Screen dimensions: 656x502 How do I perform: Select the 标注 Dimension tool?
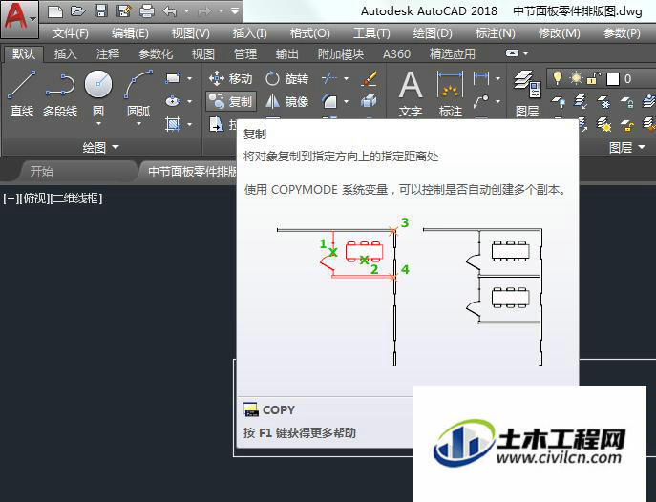pyautogui.click(x=450, y=94)
